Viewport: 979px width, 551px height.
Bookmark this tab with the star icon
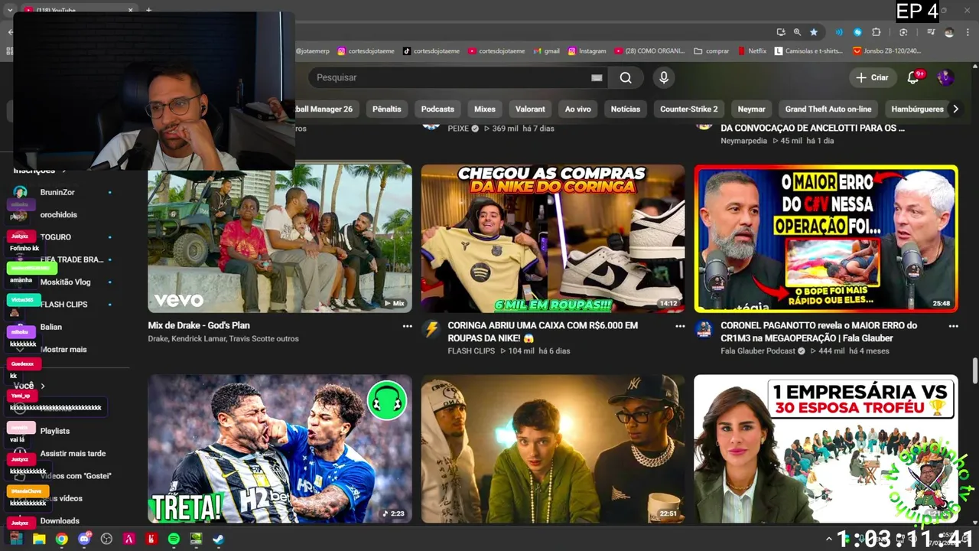(x=814, y=32)
